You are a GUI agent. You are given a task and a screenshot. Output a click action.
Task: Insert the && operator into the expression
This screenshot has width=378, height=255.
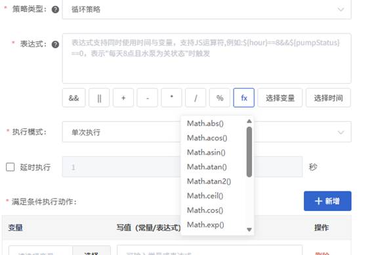[x=73, y=98]
